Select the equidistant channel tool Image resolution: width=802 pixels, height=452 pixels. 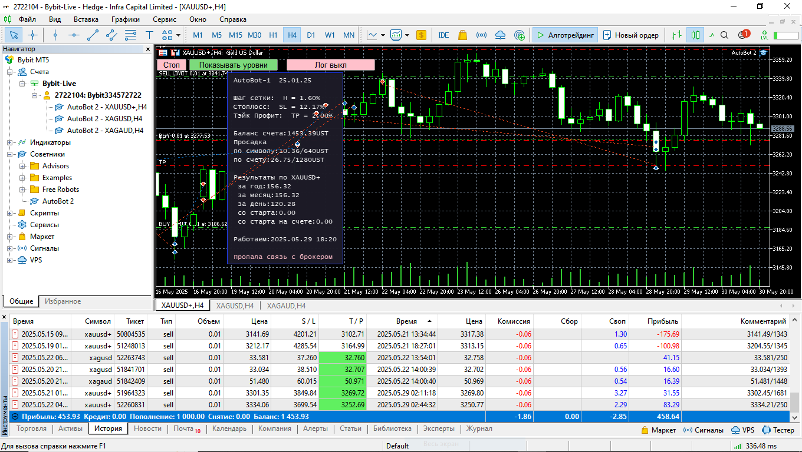coord(111,35)
